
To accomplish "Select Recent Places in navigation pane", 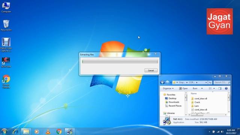I will [173, 106].
